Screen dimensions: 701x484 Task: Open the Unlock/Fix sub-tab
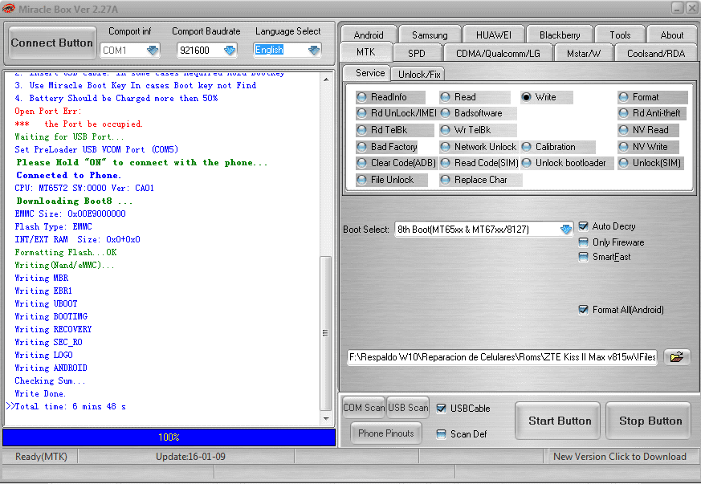pyautogui.click(x=419, y=74)
